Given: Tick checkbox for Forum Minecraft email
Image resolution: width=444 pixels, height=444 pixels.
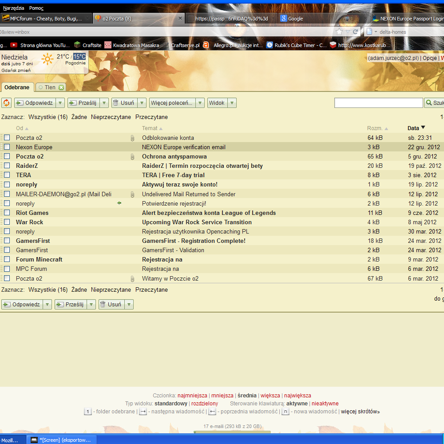Looking at the screenshot, I should pyautogui.click(x=7, y=259).
